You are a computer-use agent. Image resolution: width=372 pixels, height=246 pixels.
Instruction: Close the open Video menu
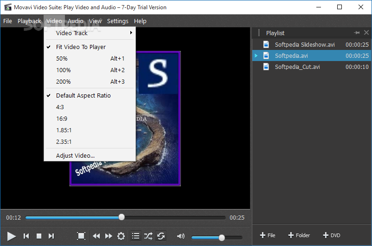pyautogui.click(x=54, y=21)
